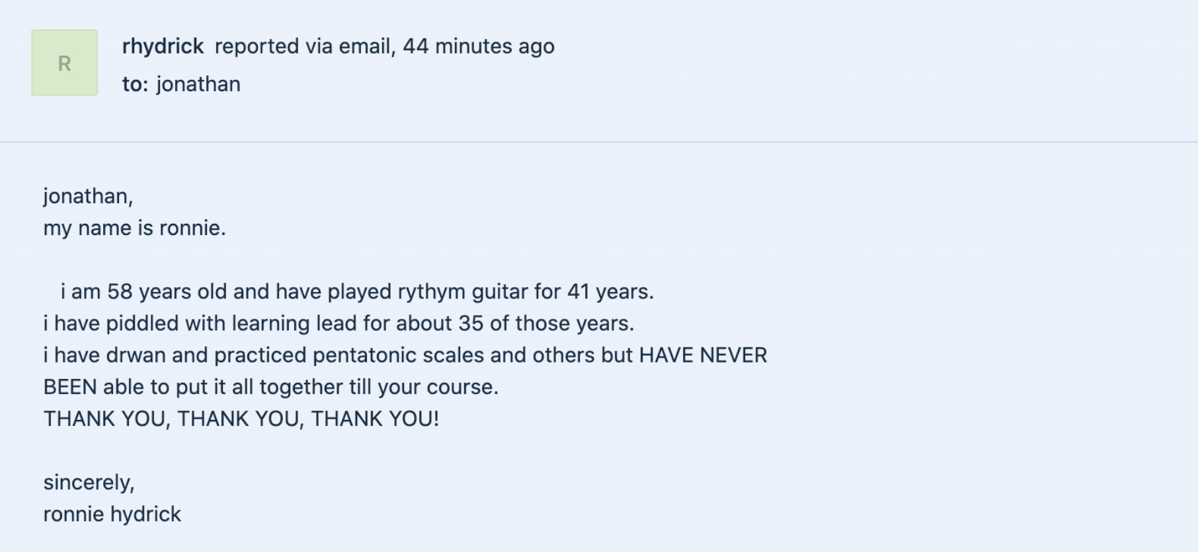
Task: Click the "jonathan," greeting line
Action: (88, 196)
